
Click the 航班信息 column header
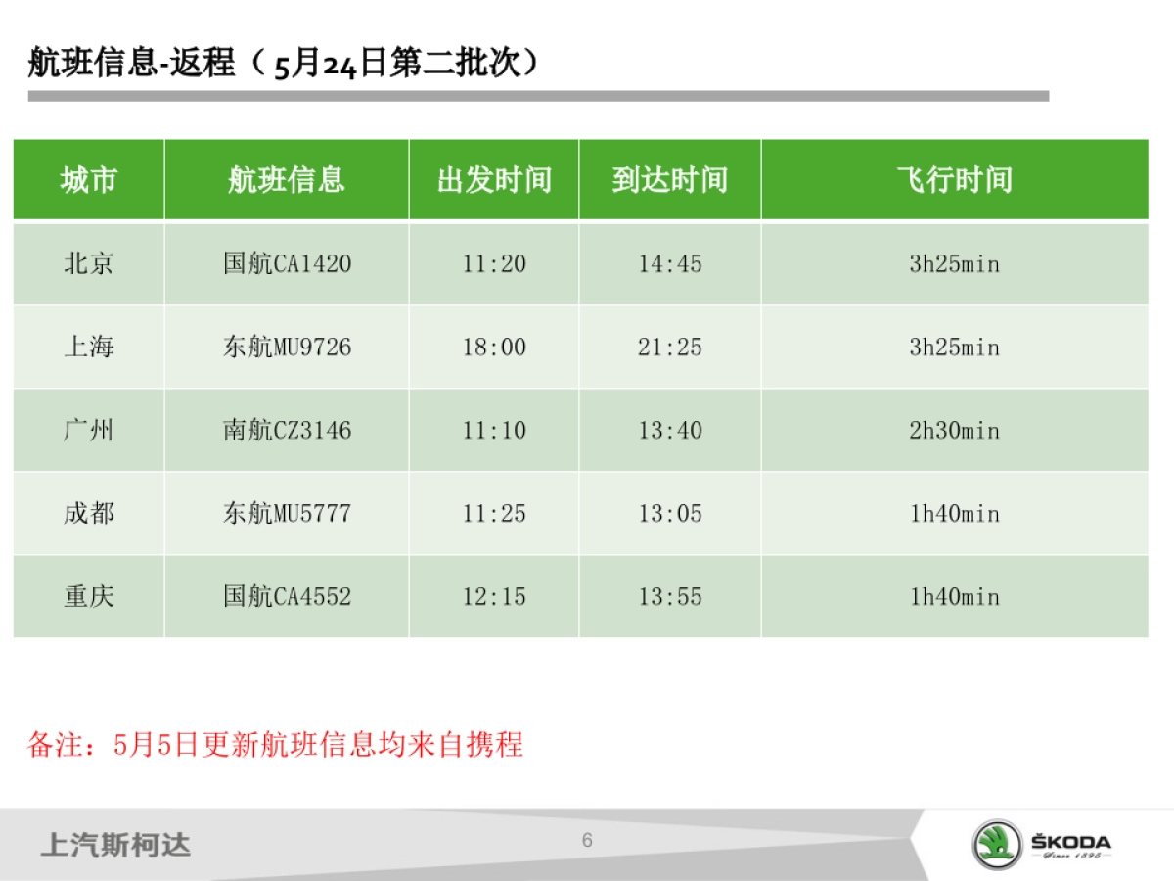point(288,179)
